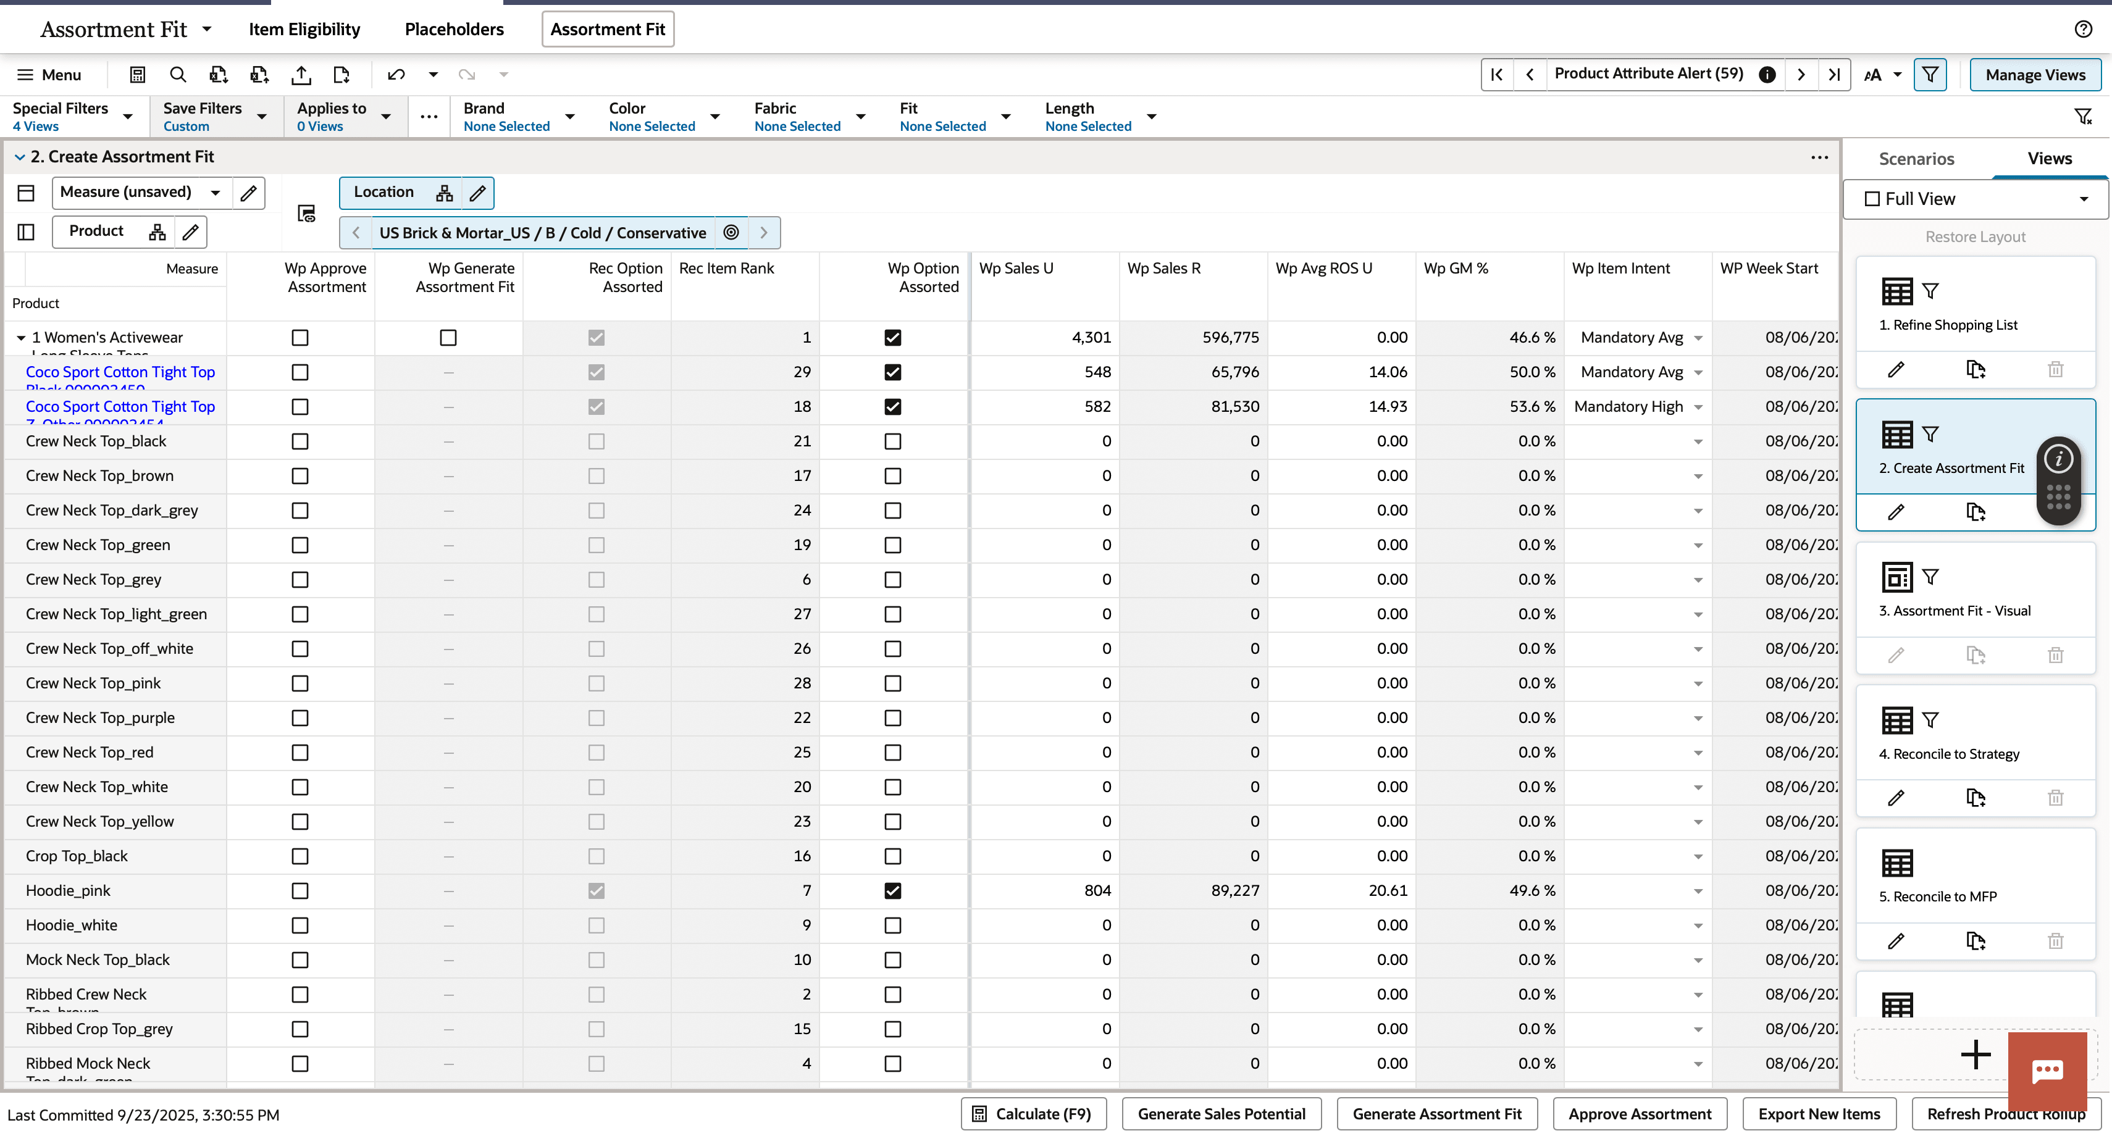Edit the Refine Shopping List view
Image resolution: width=2112 pixels, height=1136 pixels.
(1896, 369)
